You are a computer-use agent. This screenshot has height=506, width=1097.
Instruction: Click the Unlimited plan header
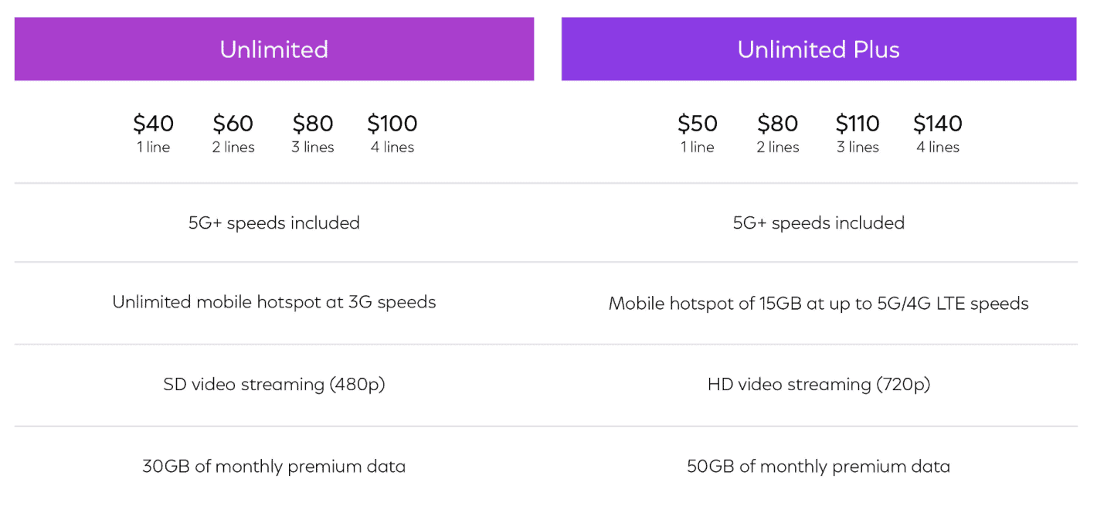[x=274, y=49]
